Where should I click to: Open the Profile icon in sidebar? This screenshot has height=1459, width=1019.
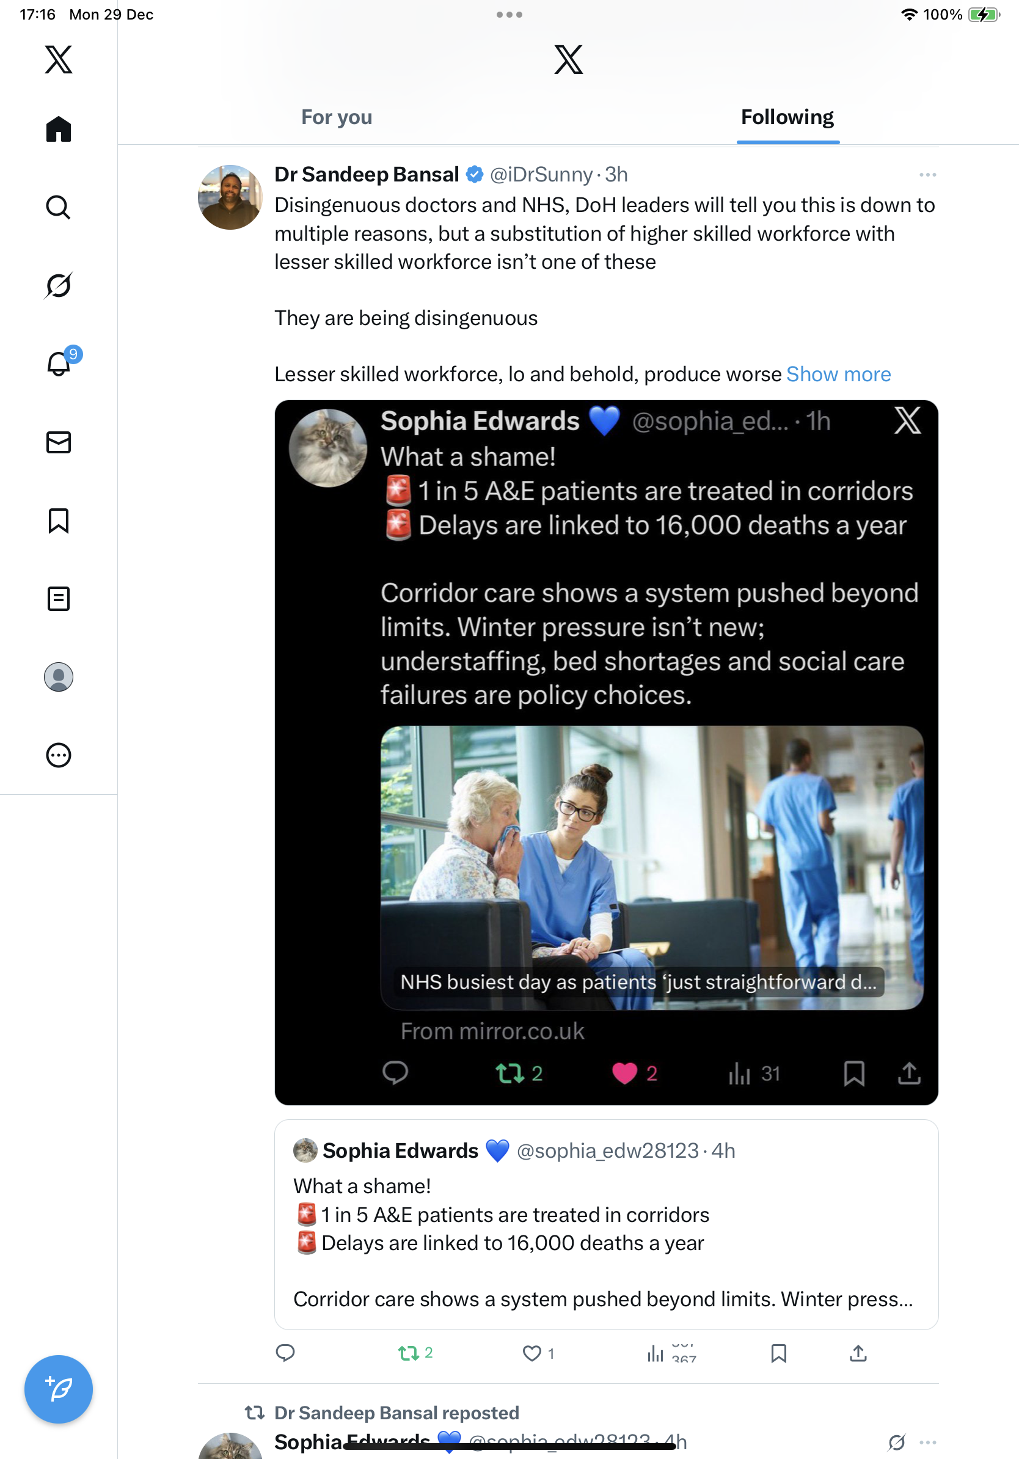pos(59,677)
